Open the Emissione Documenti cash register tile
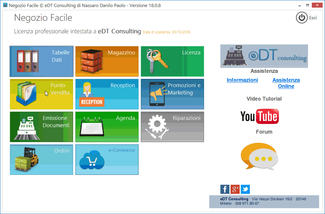 click(42, 127)
